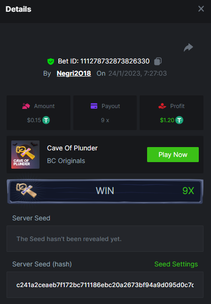Close the Details dialog
211x304 pixels.
click(x=201, y=9)
